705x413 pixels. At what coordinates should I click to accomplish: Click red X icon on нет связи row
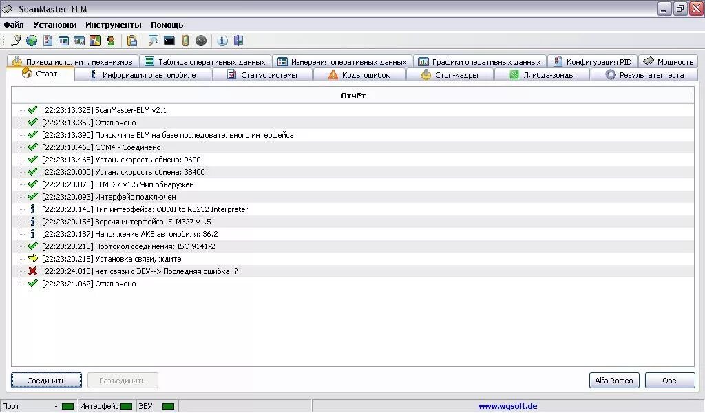(32, 271)
